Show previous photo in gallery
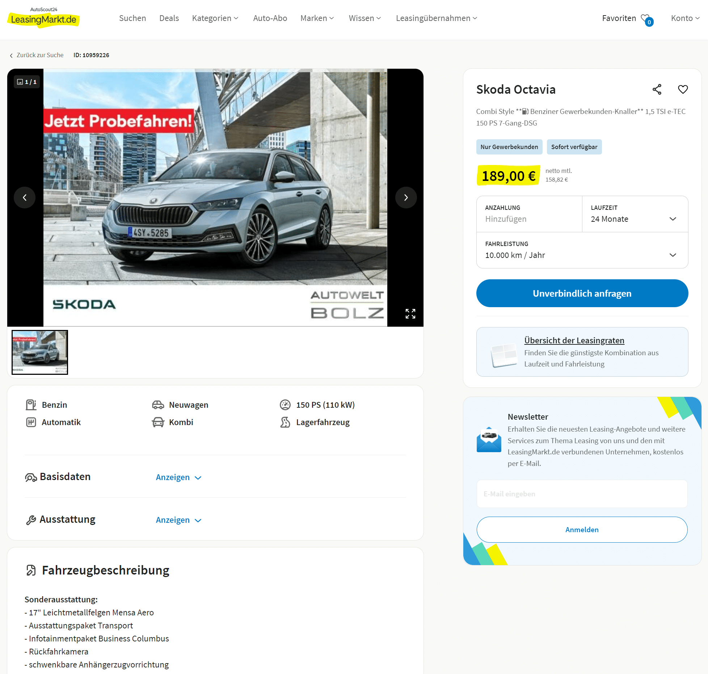 click(25, 198)
